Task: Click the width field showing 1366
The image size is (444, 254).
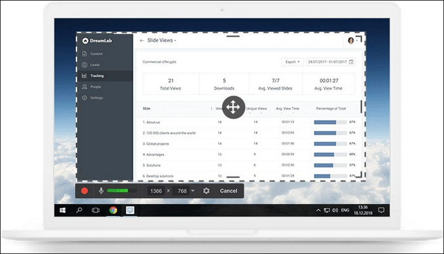Action: pyautogui.click(x=156, y=191)
